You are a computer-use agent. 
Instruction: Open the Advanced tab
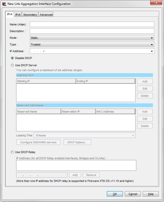tap(46, 14)
